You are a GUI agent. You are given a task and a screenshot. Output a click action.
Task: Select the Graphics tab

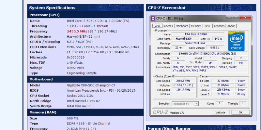click(x=219, y=26)
